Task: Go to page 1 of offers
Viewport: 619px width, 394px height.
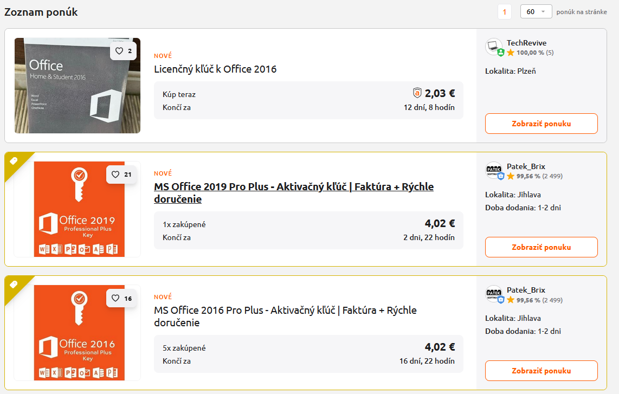Action: [x=504, y=12]
